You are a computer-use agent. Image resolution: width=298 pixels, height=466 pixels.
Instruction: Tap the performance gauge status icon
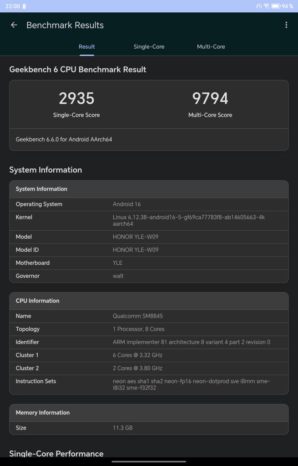coord(259,6)
